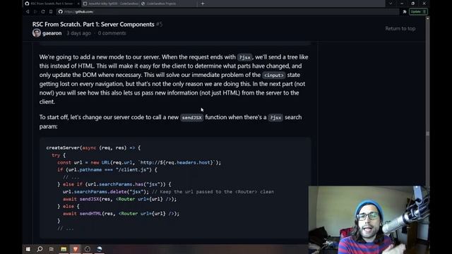Click the <input> inline code
Screen dimensions: 452x254
click(274, 75)
